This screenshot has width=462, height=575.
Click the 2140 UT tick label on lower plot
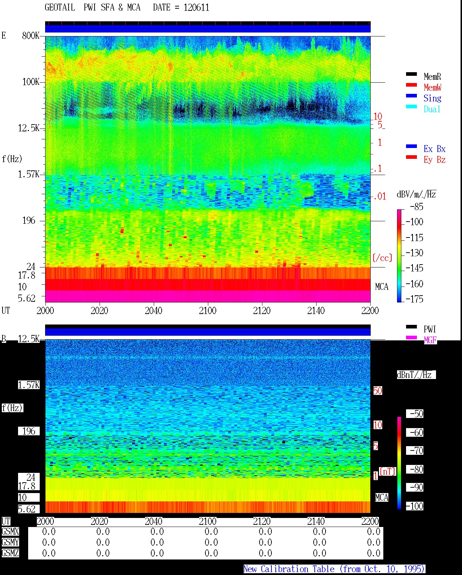[x=316, y=522]
